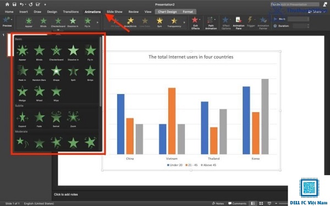Screen dimensions: 330x206
Task: Apply the Spin emphasis effect
Action: 159,23
